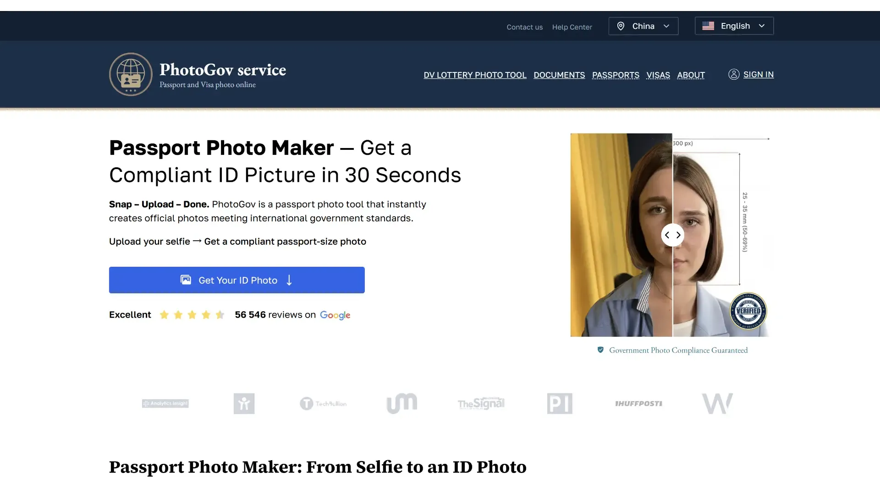Open the Help Center link
880x495 pixels.
[x=572, y=27]
